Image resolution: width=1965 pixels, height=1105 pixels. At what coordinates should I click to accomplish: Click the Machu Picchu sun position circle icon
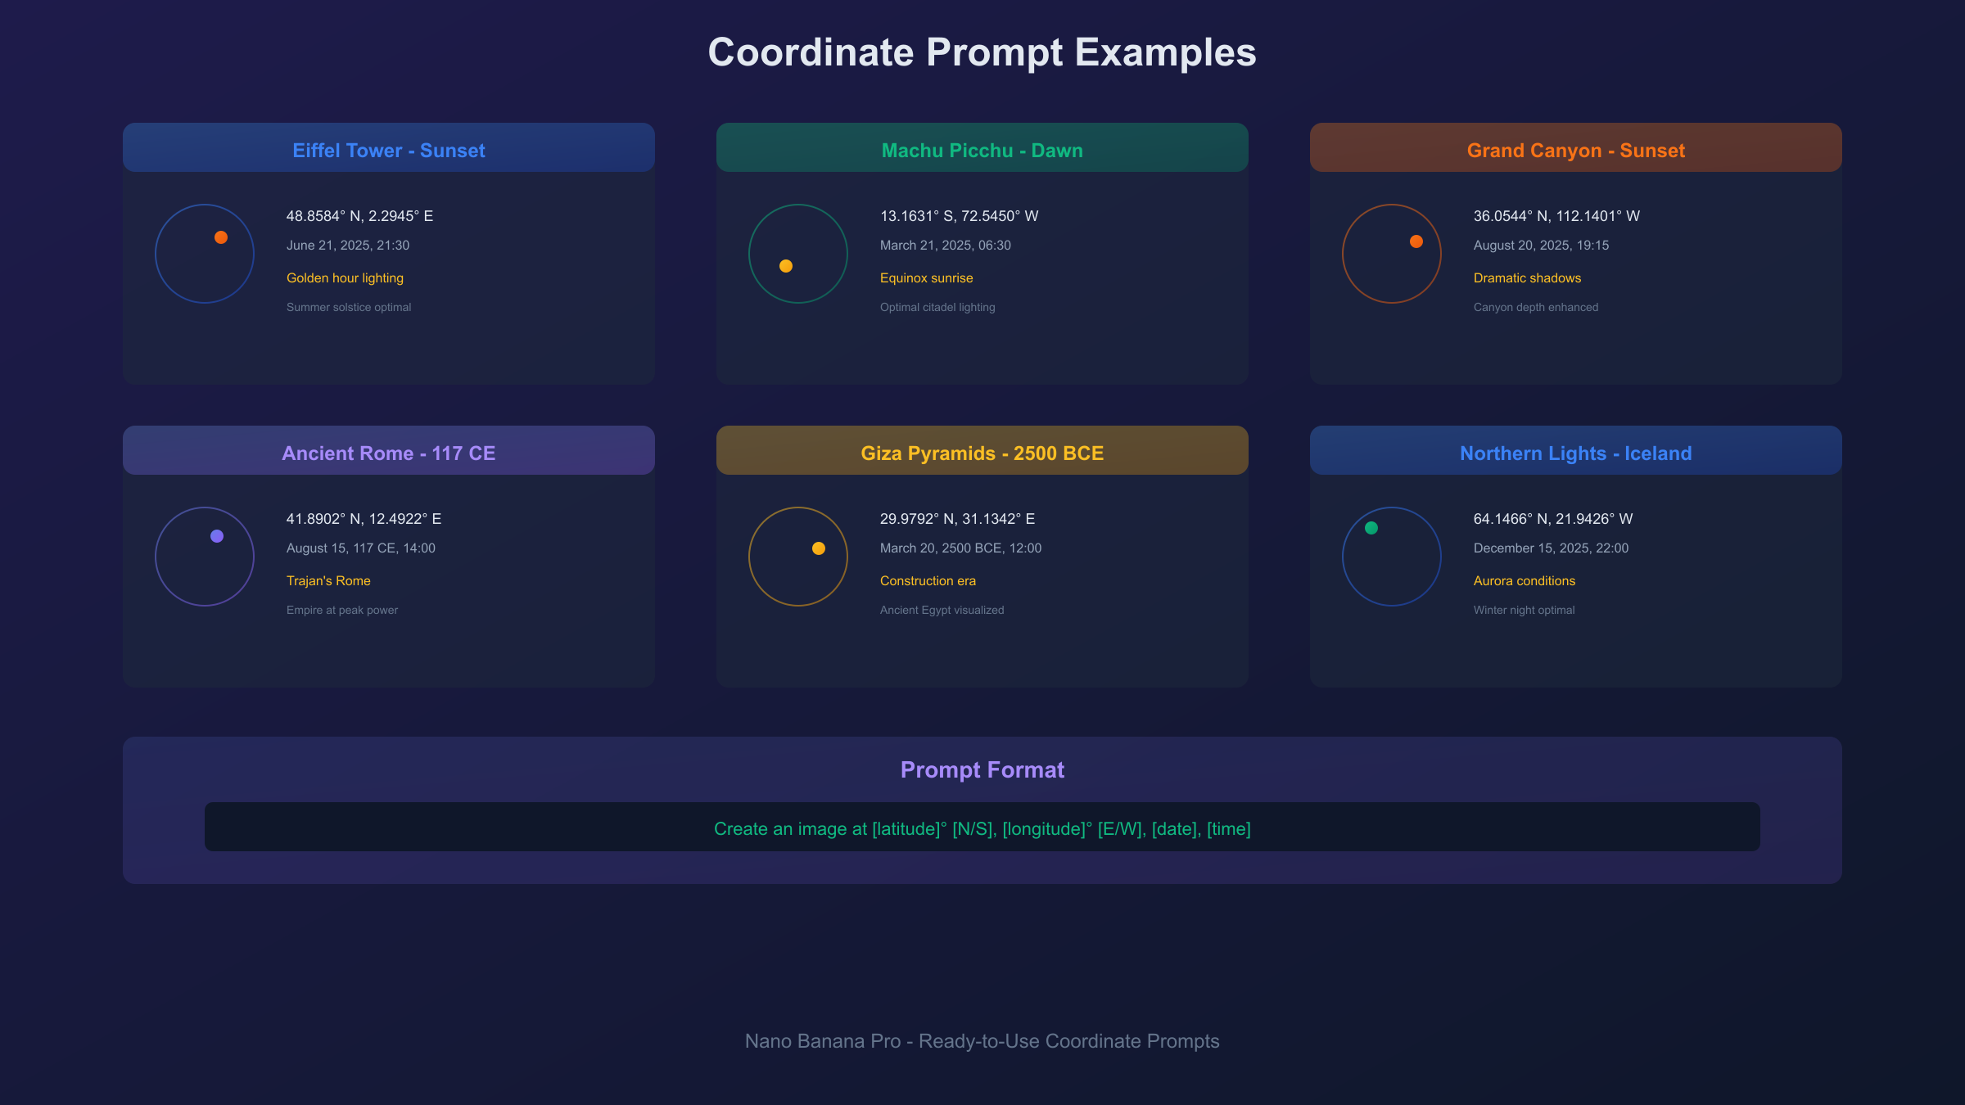pos(798,254)
